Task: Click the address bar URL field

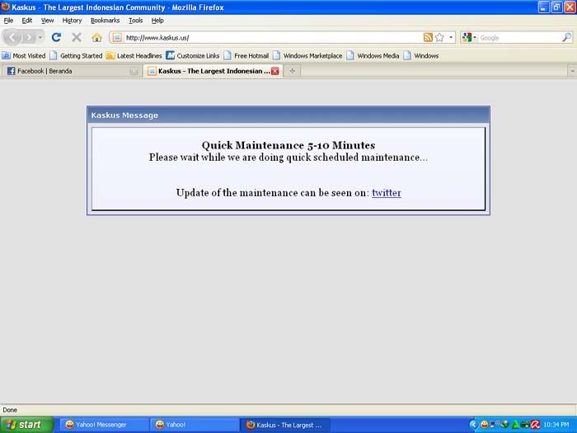Action: [272, 38]
